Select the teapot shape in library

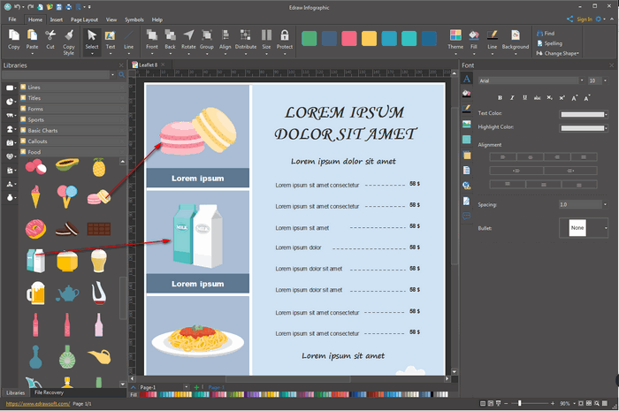[67, 293]
